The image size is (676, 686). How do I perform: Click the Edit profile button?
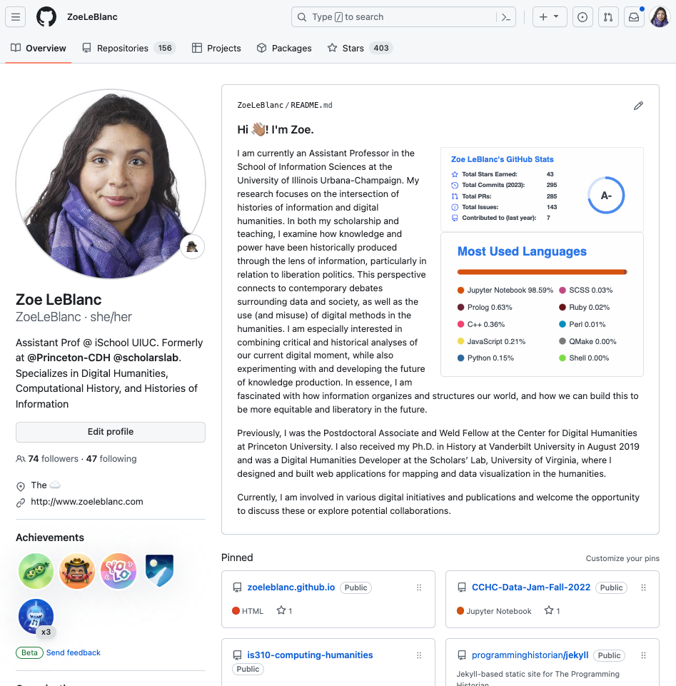111,432
